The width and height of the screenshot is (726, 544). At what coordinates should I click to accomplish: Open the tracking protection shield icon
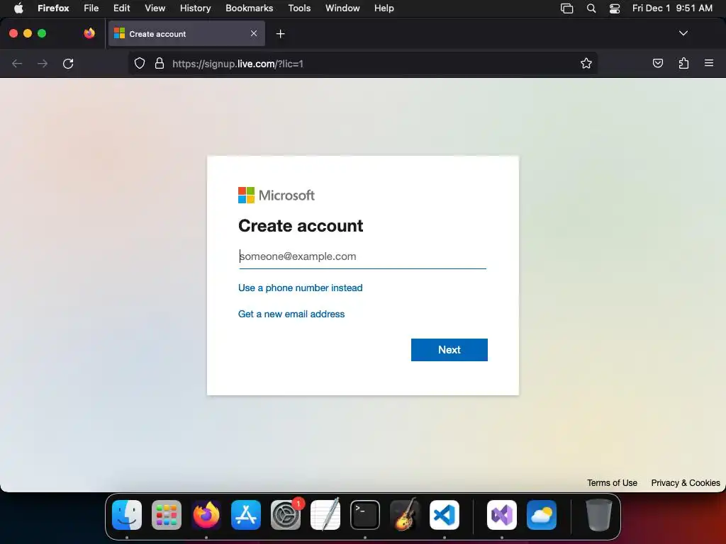coord(140,63)
